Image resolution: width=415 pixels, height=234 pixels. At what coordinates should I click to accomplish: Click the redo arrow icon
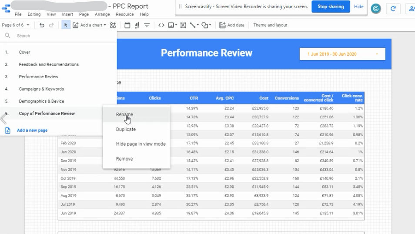click(51, 25)
